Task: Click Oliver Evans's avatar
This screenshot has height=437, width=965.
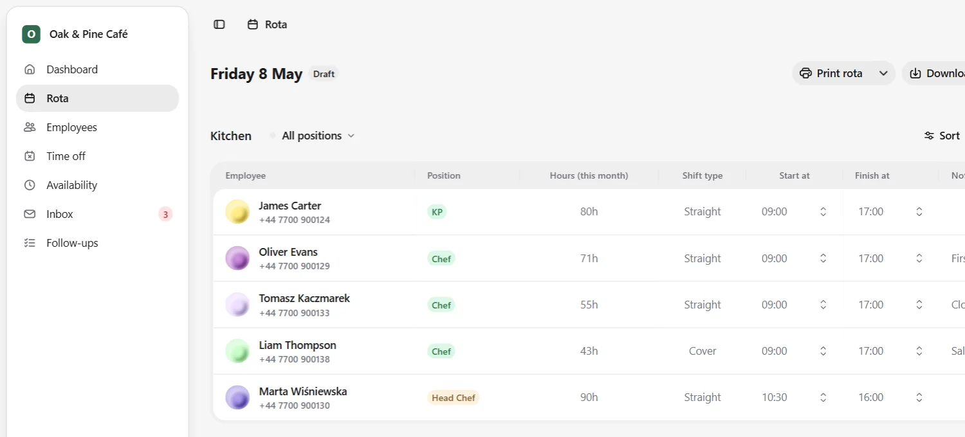Action: pos(237,258)
